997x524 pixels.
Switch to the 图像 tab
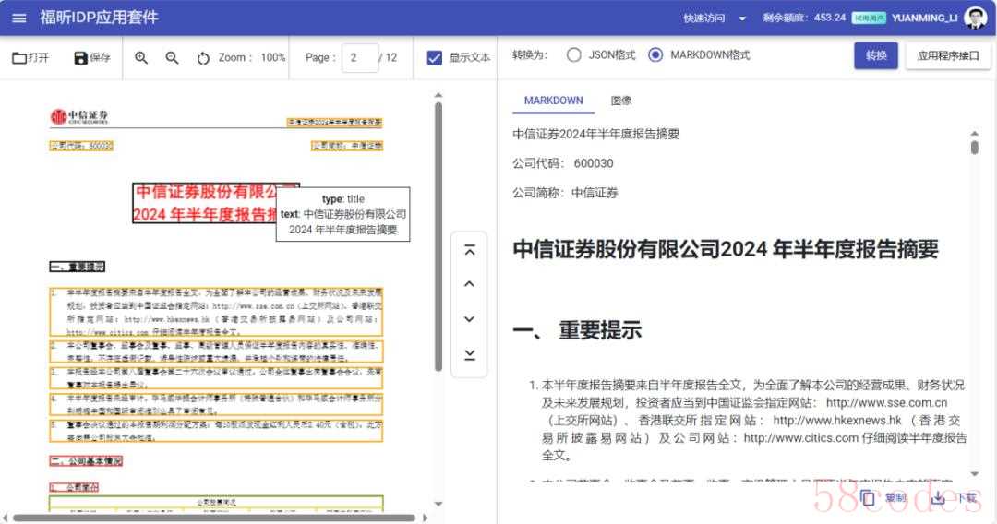[x=620, y=101]
